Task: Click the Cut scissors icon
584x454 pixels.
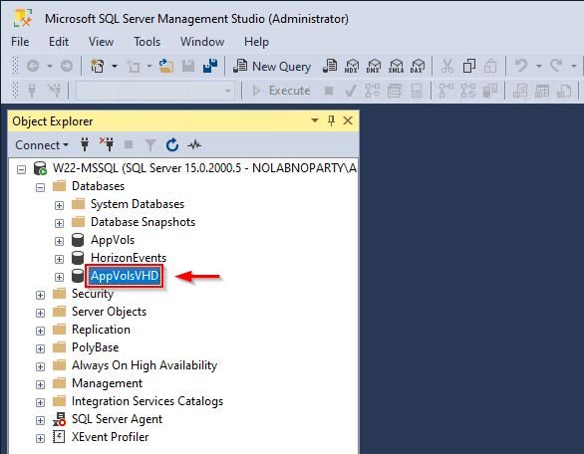Action: [446, 67]
